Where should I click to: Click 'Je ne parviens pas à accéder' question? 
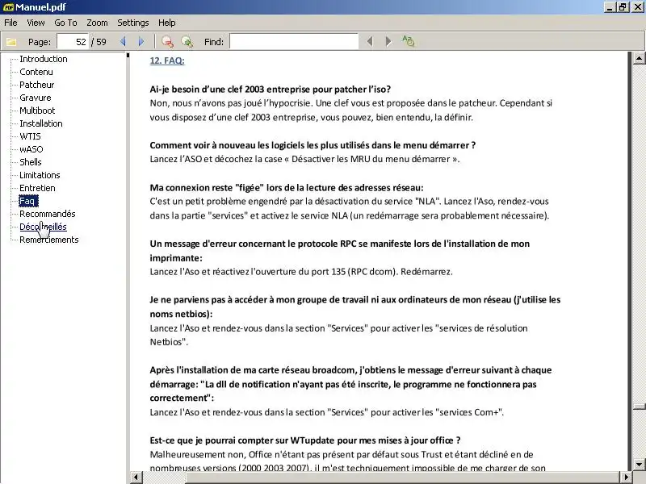354,307
